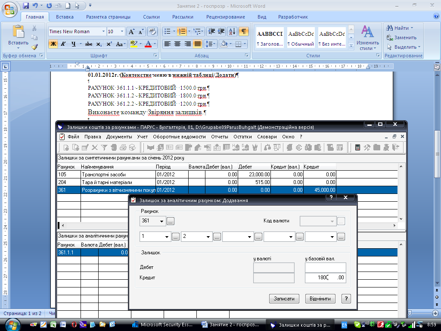Open the Оборотные ведомости menu
Screen dimensions: 441x331
[180, 137]
